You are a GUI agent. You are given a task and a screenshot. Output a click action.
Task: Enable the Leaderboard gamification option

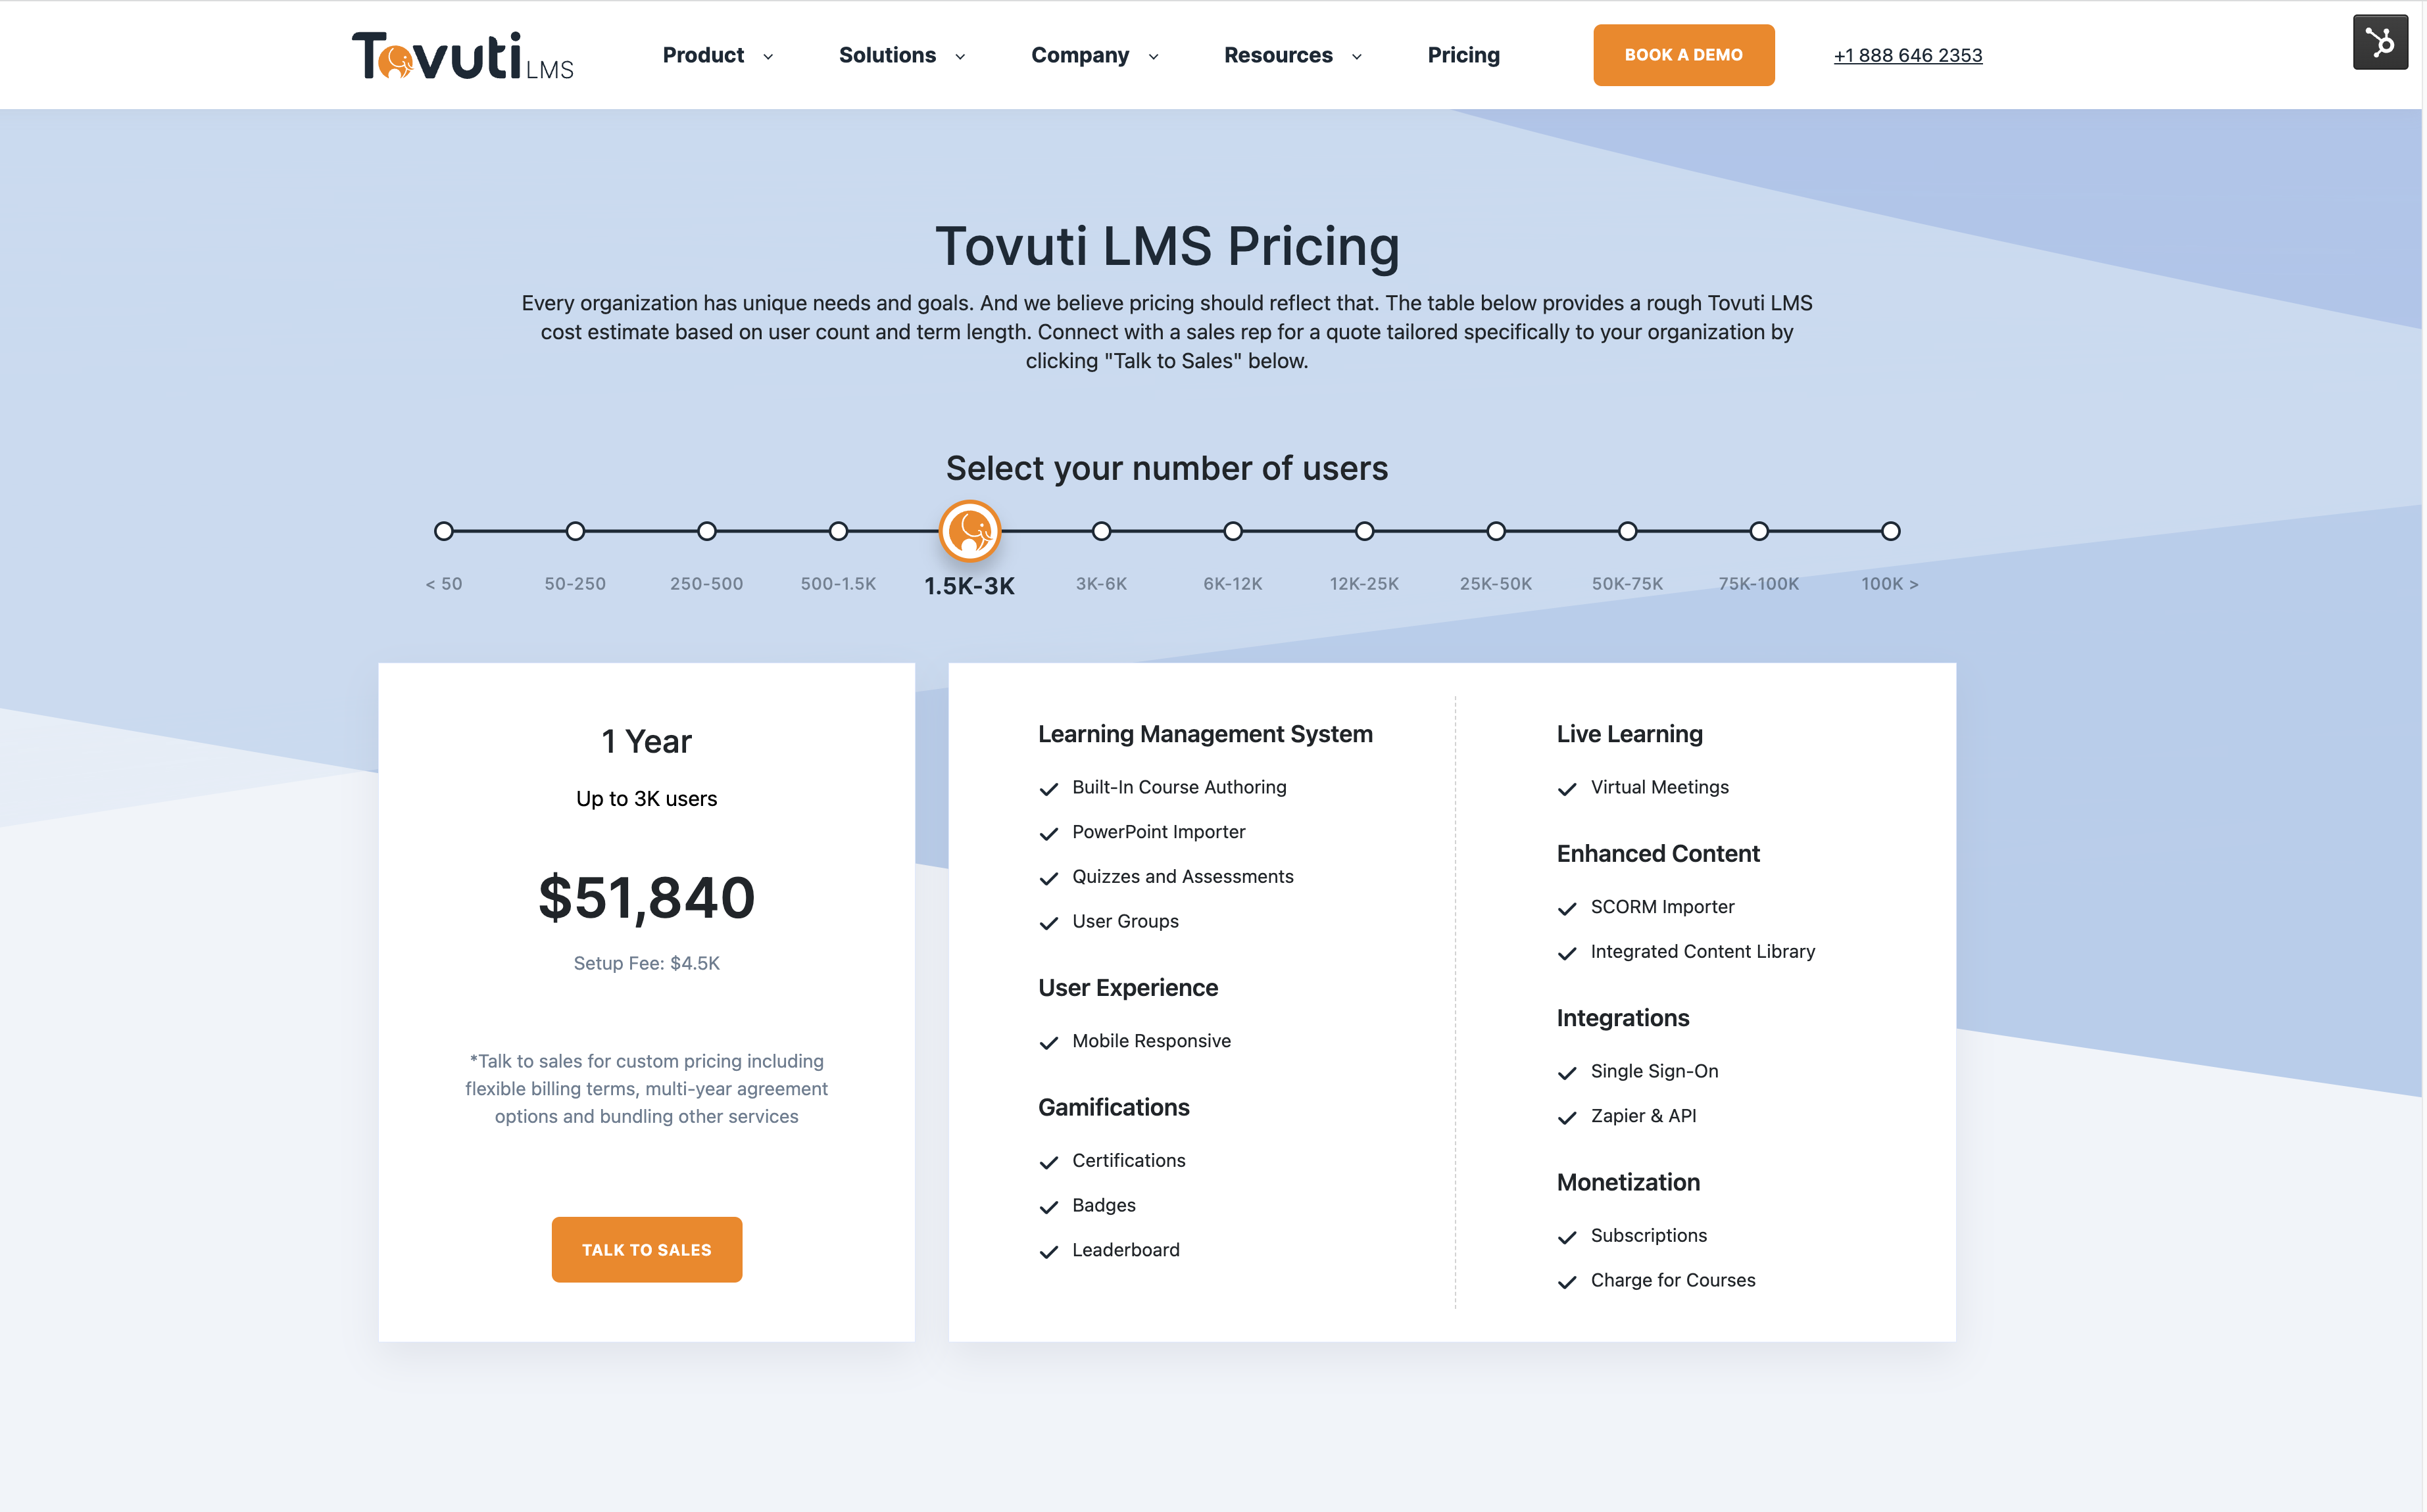coord(1047,1249)
